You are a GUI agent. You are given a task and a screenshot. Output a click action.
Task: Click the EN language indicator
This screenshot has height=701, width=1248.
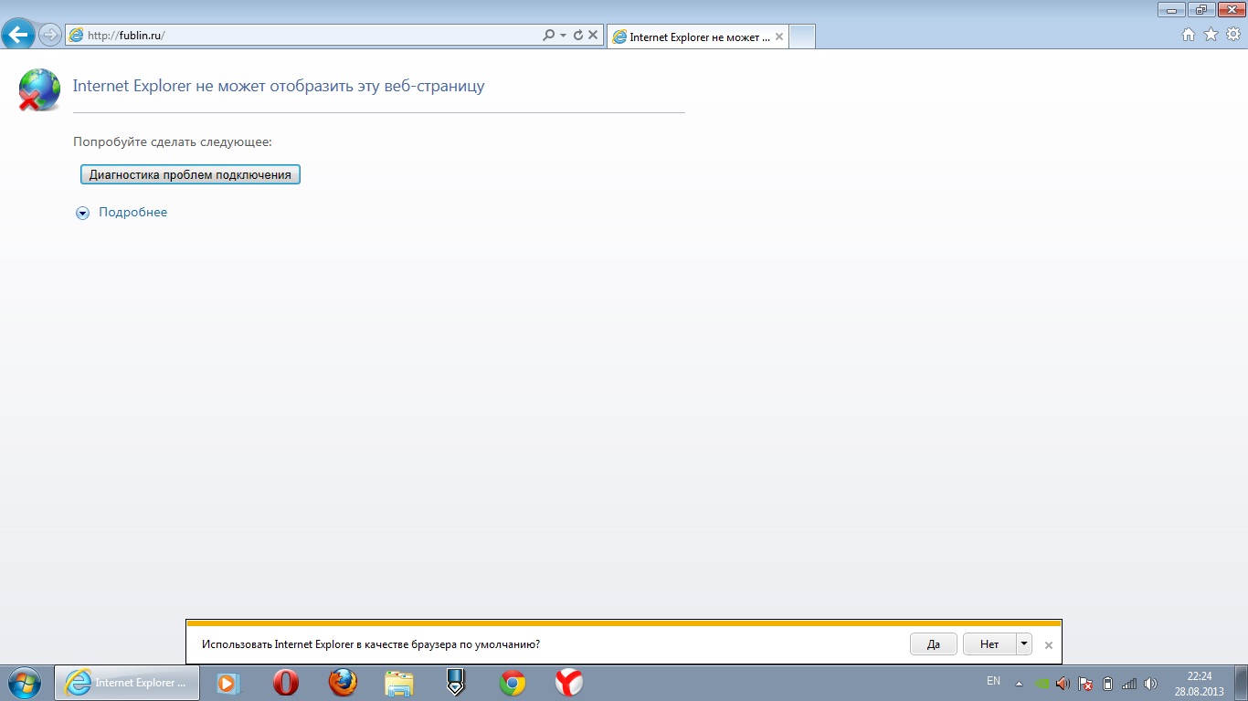(x=993, y=681)
